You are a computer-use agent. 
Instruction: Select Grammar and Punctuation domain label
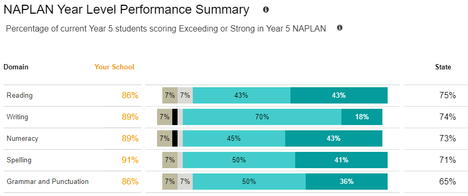[47, 181]
